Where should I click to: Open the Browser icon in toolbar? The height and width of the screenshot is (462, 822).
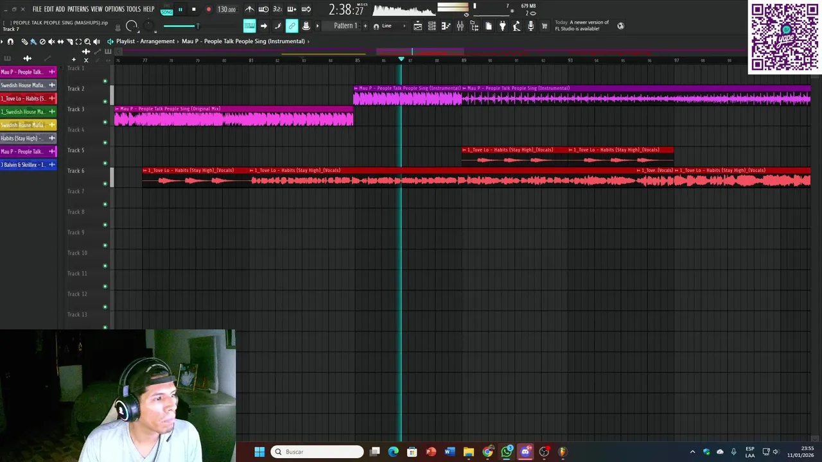click(x=474, y=26)
